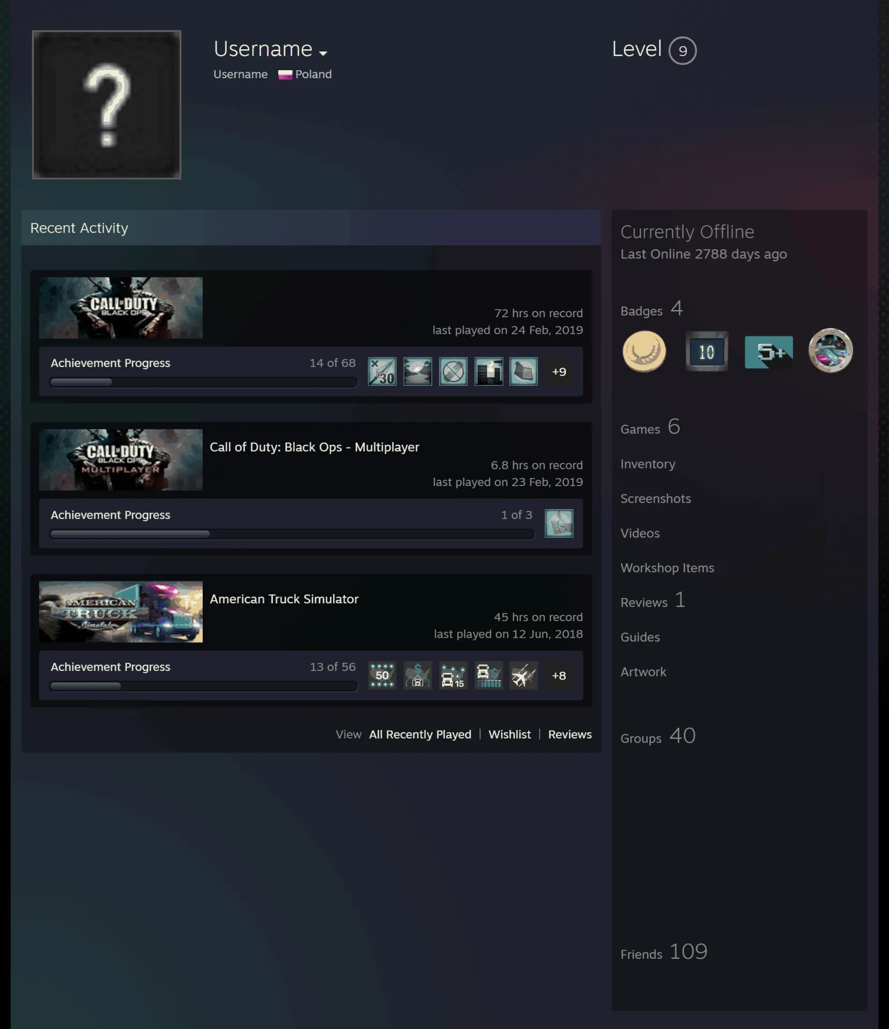Open the Level 9 badge circle
The height and width of the screenshot is (1029, 889).
(683, 50)
